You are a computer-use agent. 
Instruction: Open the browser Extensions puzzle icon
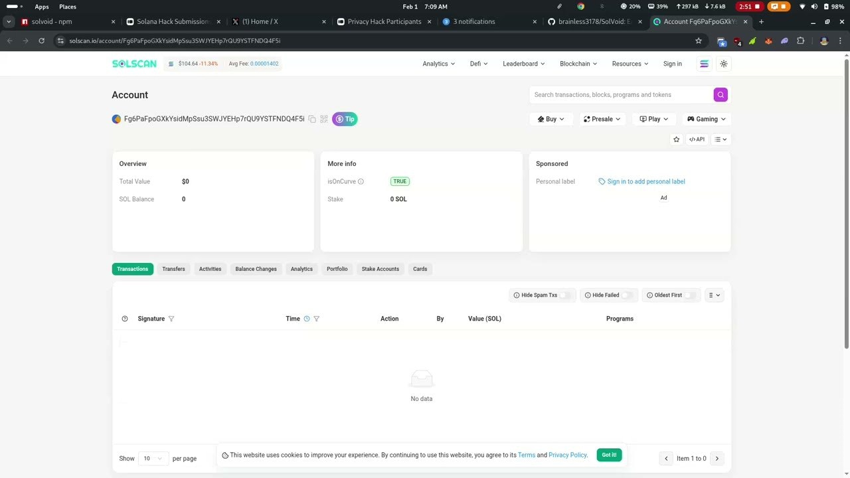click(800, 40)
